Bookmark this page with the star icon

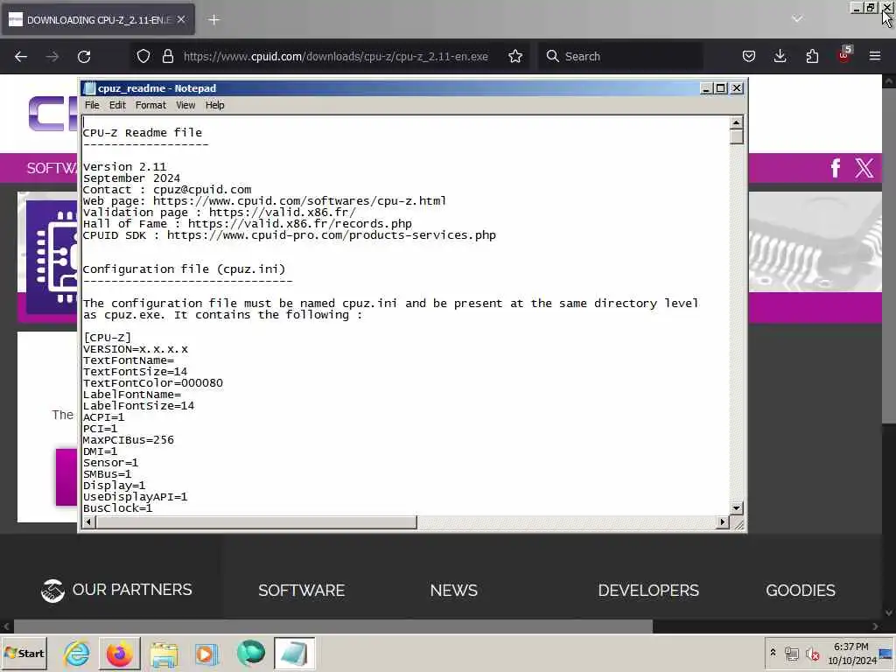(515, 56)
